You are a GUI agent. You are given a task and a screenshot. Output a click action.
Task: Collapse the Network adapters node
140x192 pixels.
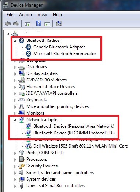pos(15,120)
